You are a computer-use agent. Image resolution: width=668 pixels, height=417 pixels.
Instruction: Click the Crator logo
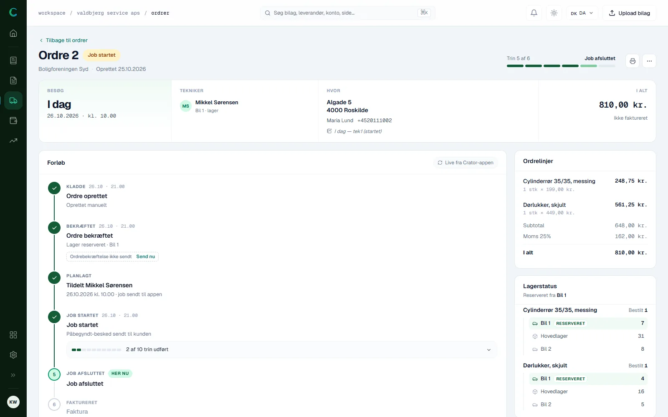(x=13, y=13)
